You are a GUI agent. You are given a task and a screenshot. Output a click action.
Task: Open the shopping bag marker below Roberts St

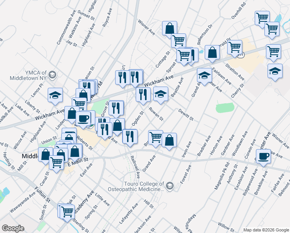(75, 152)
